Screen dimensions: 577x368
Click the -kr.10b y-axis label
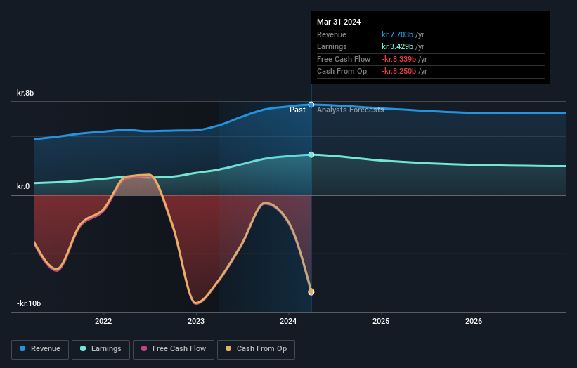29,303
